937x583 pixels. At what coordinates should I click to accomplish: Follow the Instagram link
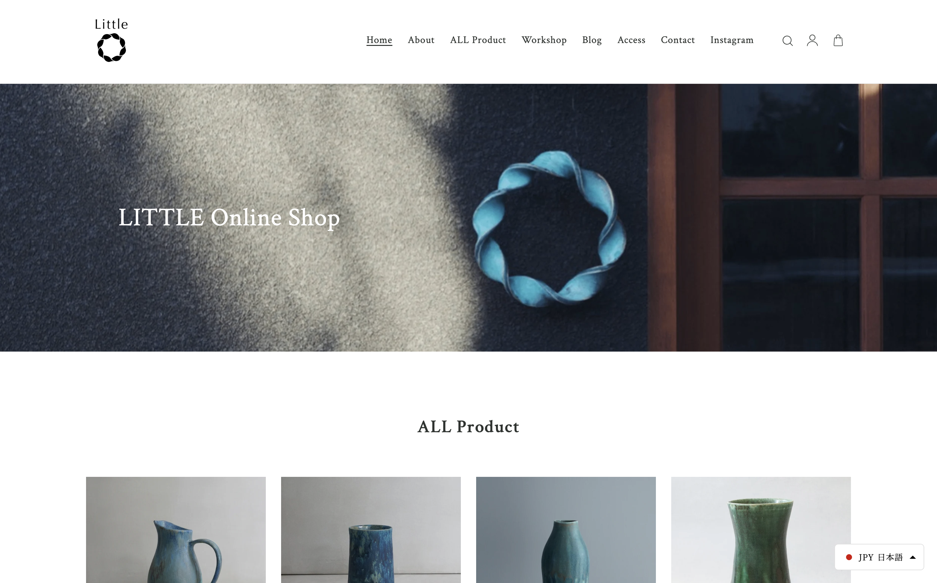pyautogui.click(x=731, y=40)
